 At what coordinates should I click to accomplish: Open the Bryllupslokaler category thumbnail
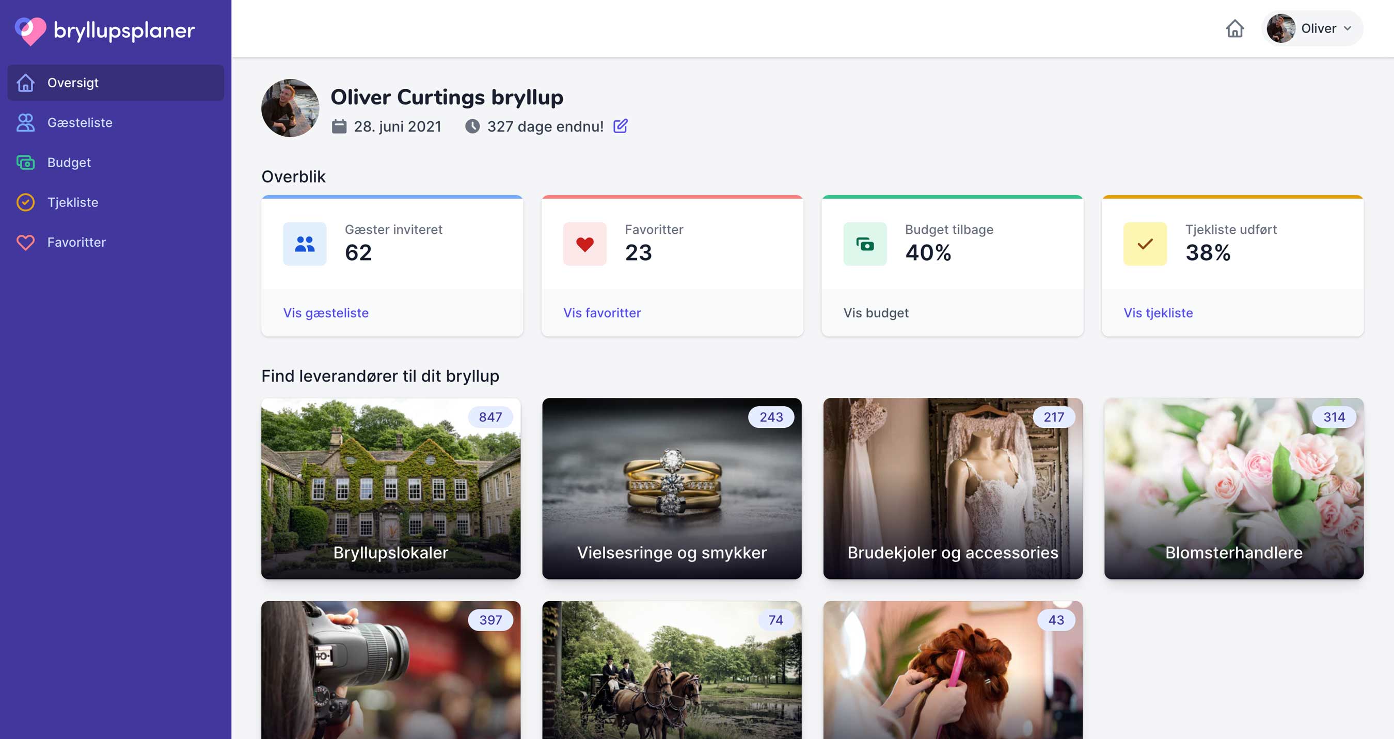coord(391,489)
